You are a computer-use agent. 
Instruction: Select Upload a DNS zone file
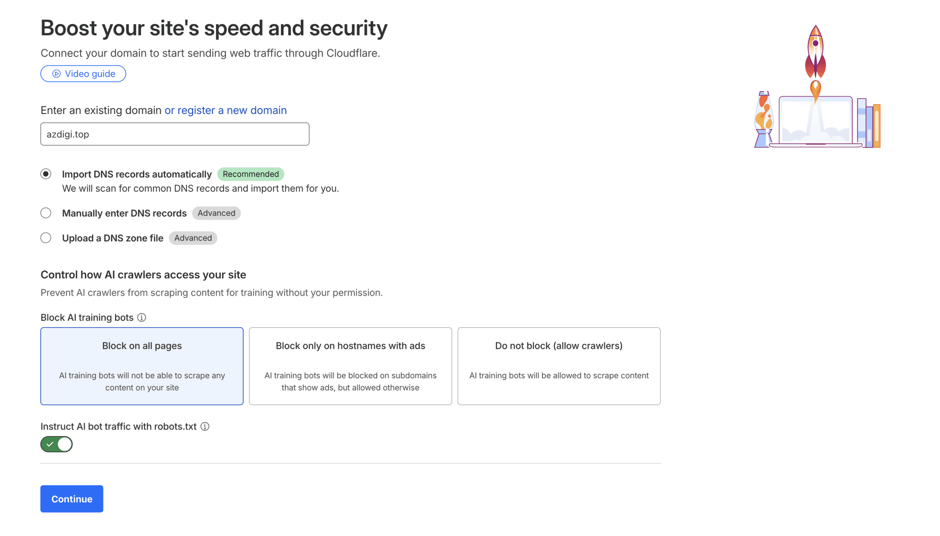[46, 238]
